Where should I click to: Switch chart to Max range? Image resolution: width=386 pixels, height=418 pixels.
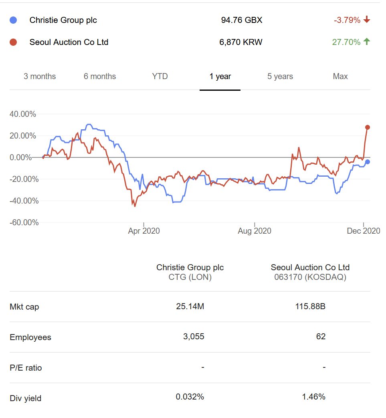click(340, 76)
